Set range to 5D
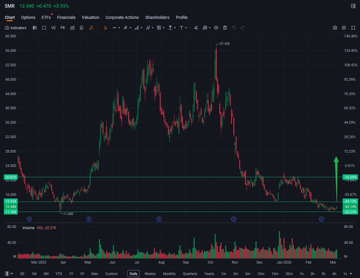The width and height of the screenshot is (360, 278). pos(22,274)
